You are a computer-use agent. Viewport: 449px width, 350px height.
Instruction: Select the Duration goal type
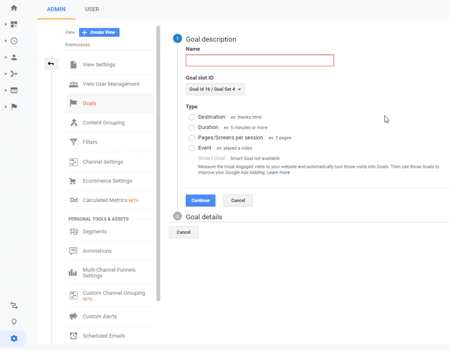point(192,128)
